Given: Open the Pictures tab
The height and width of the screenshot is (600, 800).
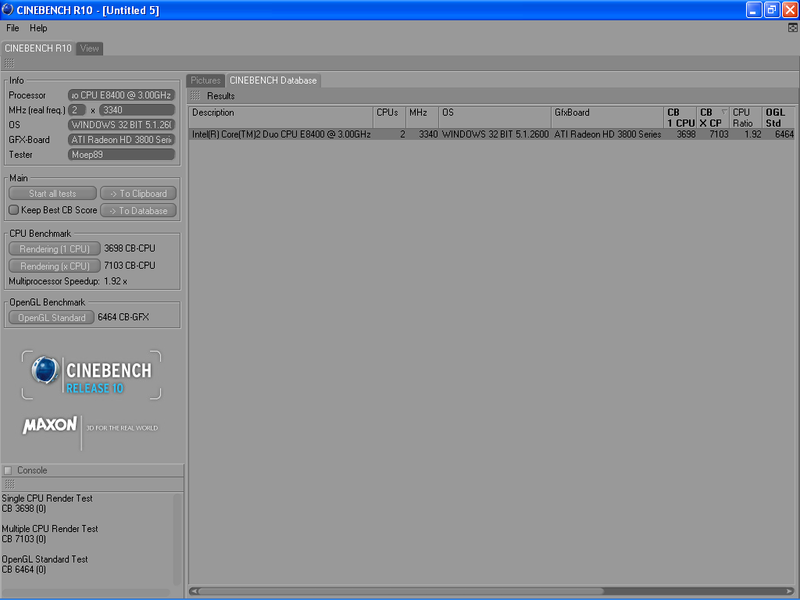Looking at the screenshot, I should [x=205, y=80].
